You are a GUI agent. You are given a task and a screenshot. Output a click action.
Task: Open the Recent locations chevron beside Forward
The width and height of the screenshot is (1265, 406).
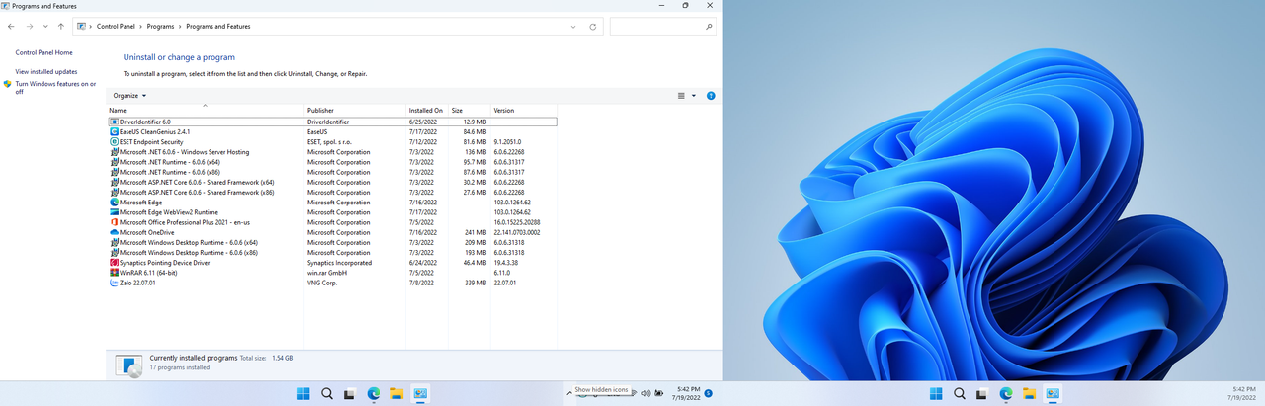pyautogui.click(x=44, y=27)
